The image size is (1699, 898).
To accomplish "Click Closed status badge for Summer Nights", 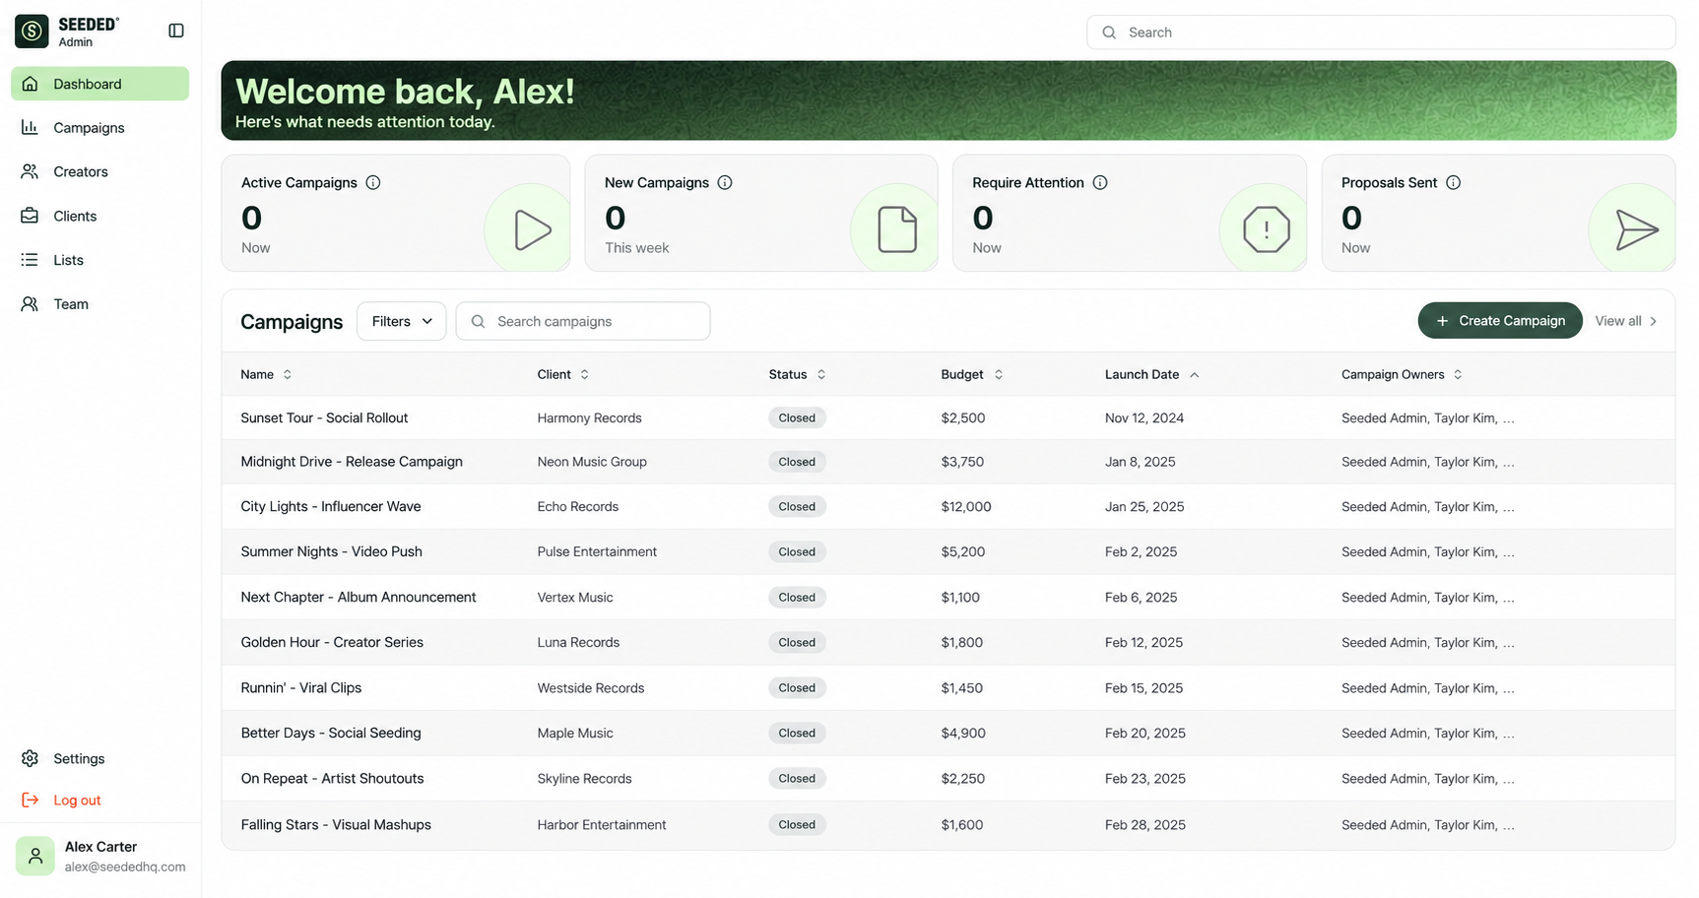I will (x=797, y=551).
